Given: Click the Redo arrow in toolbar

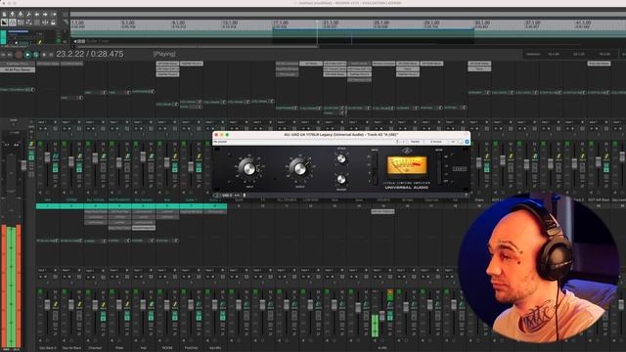Looking at the screenshot, I should (x=45, y=14).
